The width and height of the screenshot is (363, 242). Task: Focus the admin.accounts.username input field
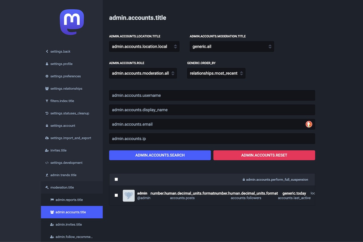tap(212, 95)
